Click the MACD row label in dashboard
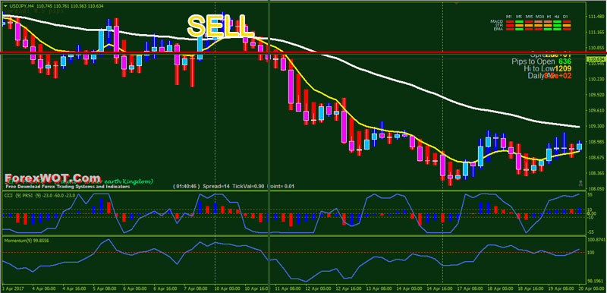Screen dimensions: 607x293 (497, 21)
